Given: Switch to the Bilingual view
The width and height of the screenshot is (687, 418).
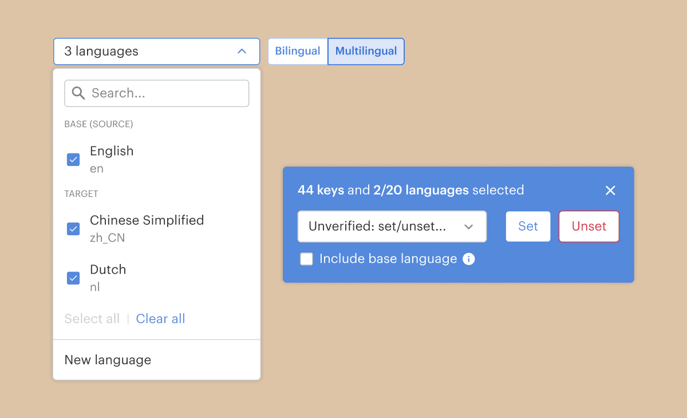Looking at the screenshot, I should tap(298, 52).
